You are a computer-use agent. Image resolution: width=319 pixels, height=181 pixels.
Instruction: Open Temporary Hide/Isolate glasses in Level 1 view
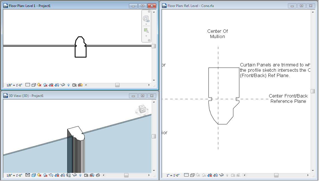(63, 85)
